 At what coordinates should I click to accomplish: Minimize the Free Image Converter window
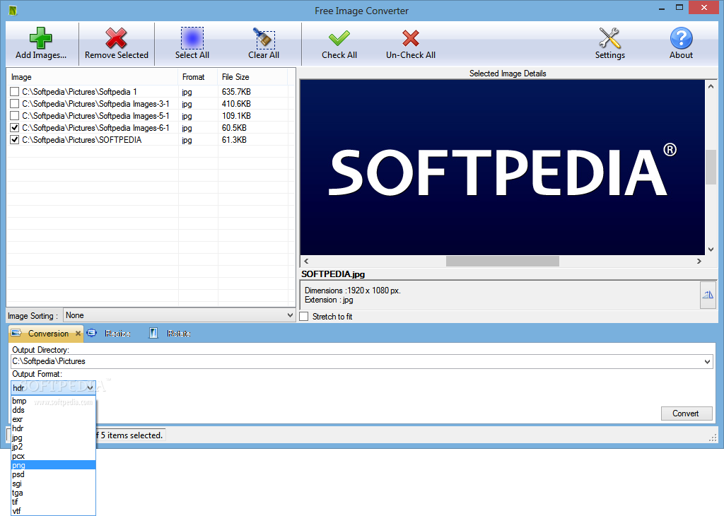(662, 8)
